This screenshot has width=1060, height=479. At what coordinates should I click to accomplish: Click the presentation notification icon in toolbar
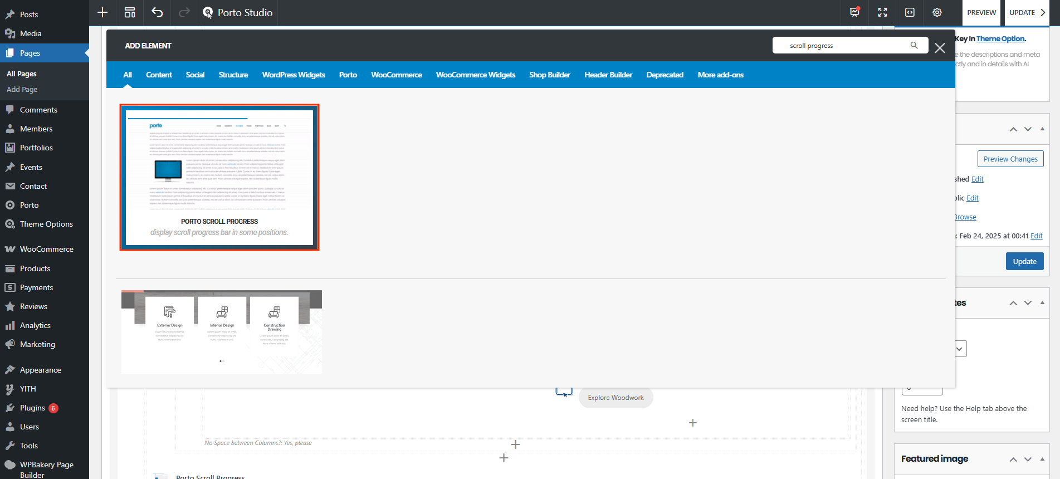855,12
